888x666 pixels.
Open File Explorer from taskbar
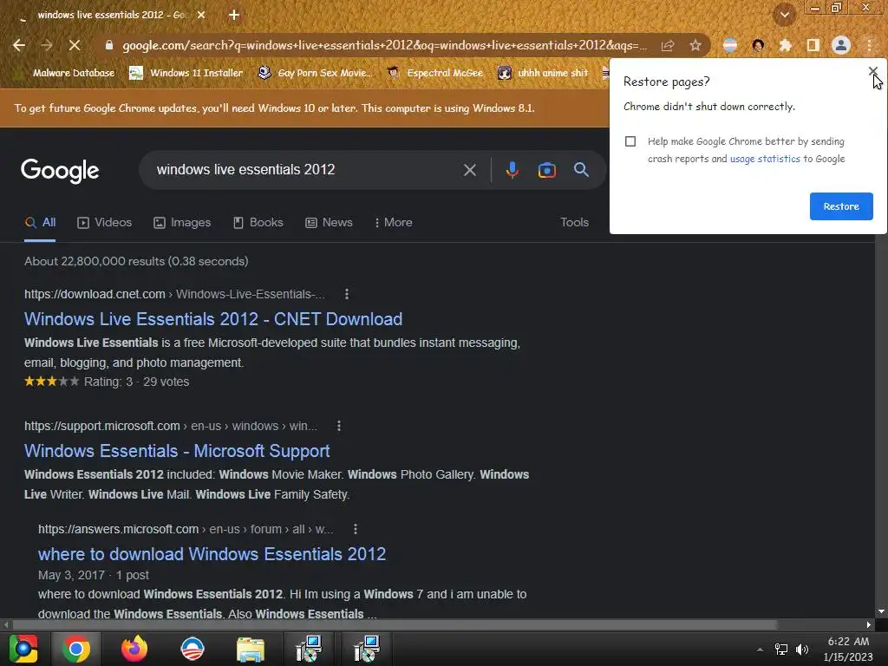(x=251, y=649)
